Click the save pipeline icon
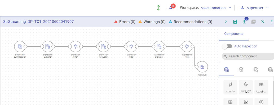 (x=235, y=22)
